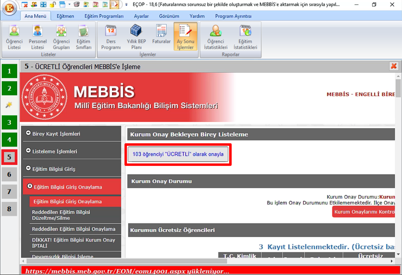402x275 pixels.
Task: Click the vertical scrollbar down arrow
Action: tap(398, 254)
